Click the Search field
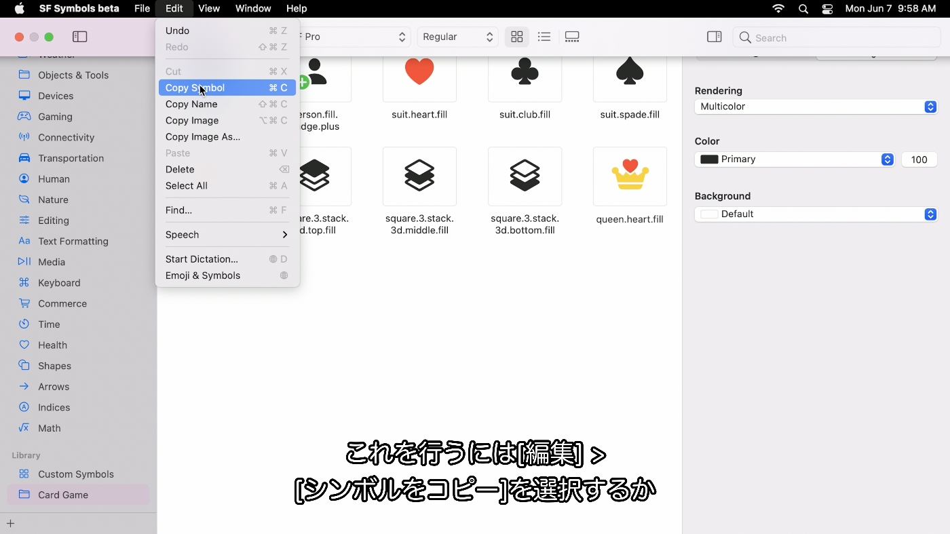The width and height of the screenshot is (950, 534). (x=837, y=37)
